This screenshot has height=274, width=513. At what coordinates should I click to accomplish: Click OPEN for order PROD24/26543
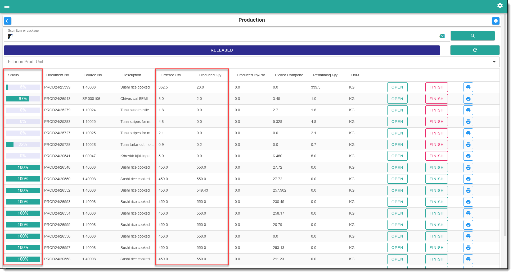tap(397, 99)
